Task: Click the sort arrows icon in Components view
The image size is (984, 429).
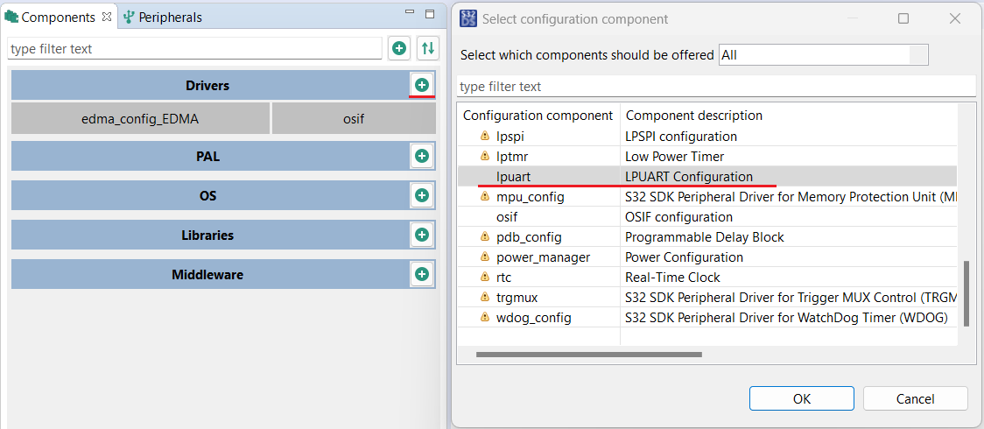Action: pyautogui.click(x=428, y=47)
